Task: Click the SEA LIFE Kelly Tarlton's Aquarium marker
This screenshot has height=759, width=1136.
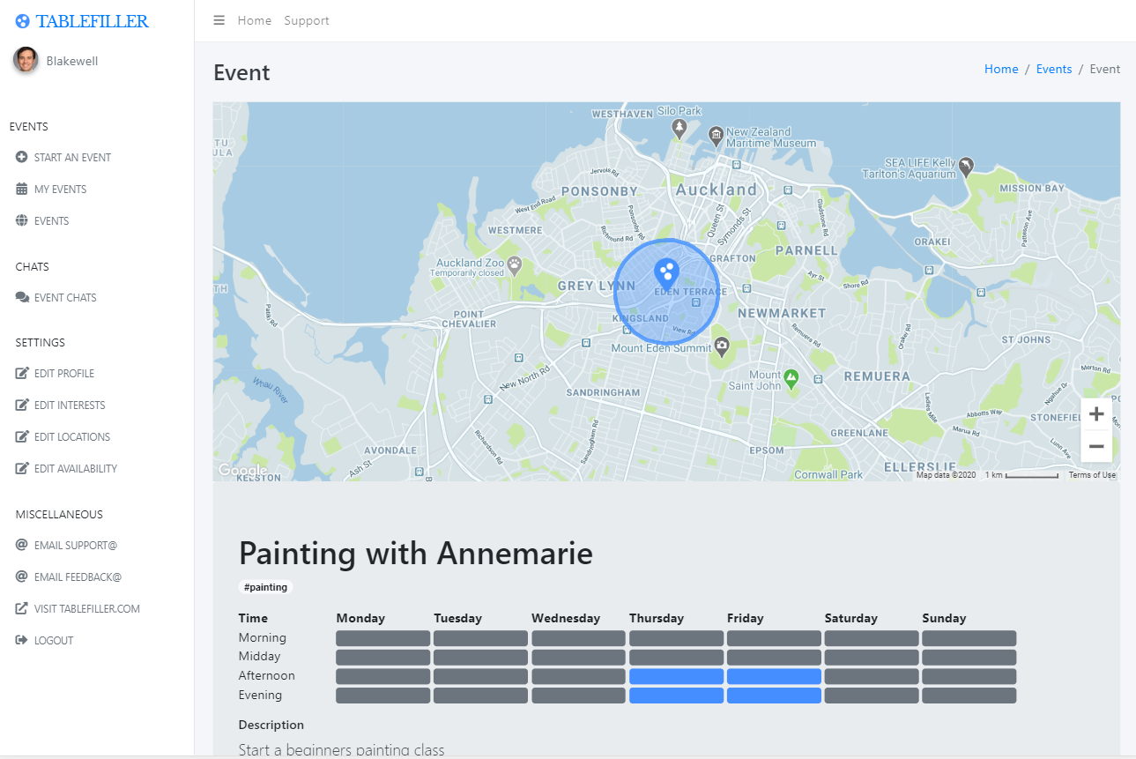Action: point(967,166)
